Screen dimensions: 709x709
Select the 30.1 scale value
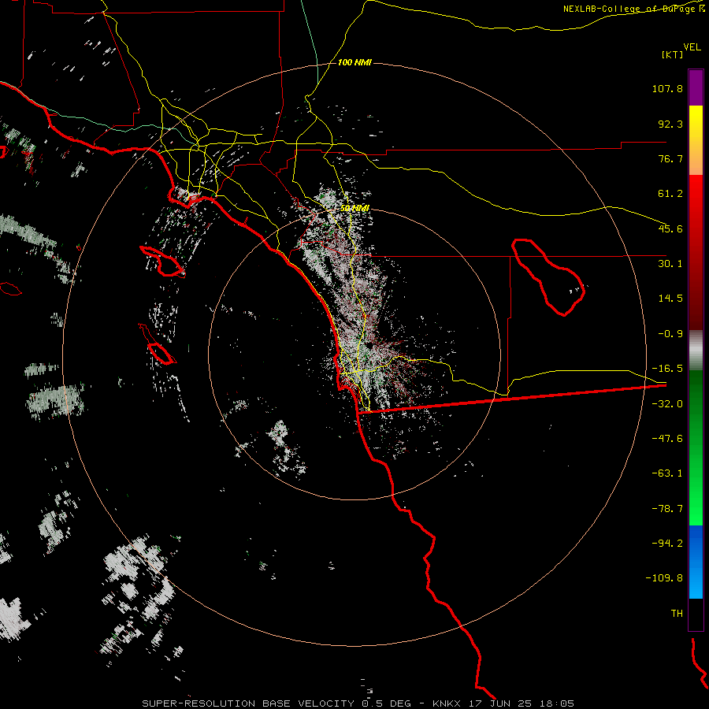coord(670,264)
